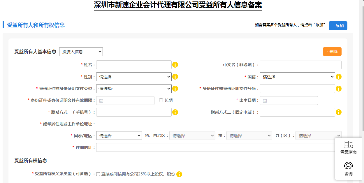Expand the 性别 selection dropdown
Image resolution: width=364 pixels, height=183 pixels.
click(134, 77)
